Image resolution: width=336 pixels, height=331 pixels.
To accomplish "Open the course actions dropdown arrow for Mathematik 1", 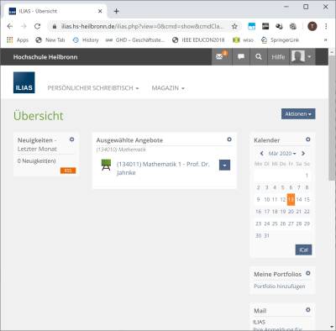I will point(224,165).
